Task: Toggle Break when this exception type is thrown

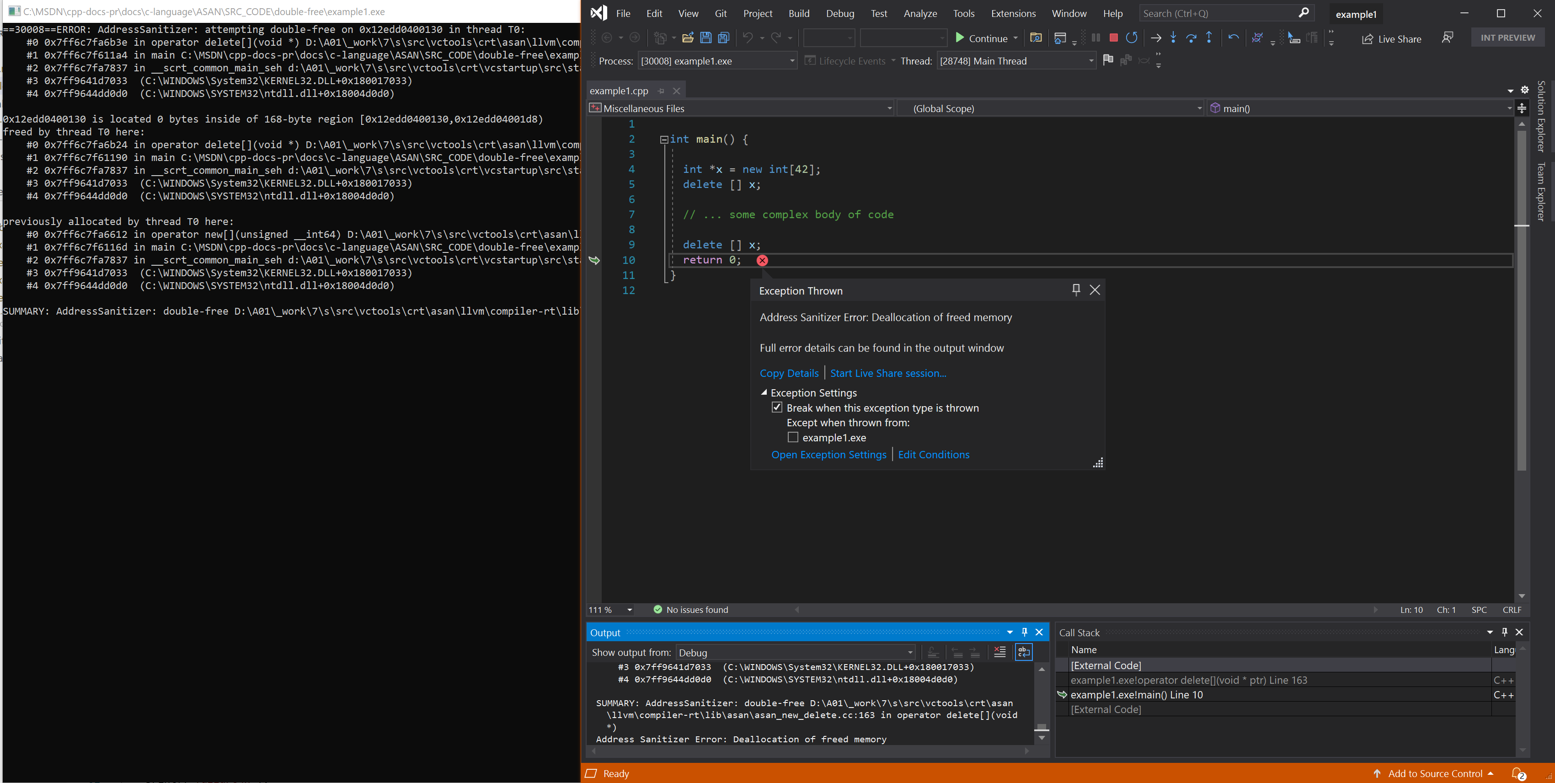Action: pyautogui.click(x=776, y=408)
